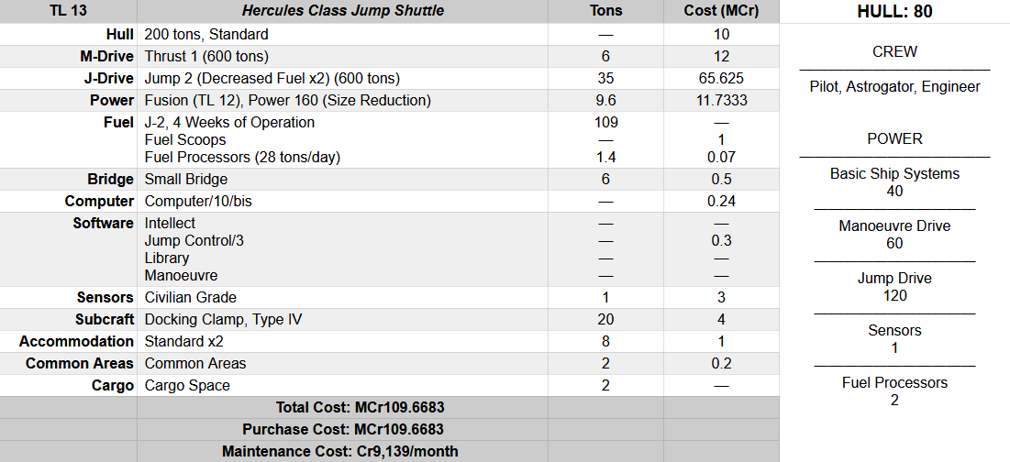Select the Small Bridge cell
The height and width of the screenshot is (462, 1010).
click(186, 179)
